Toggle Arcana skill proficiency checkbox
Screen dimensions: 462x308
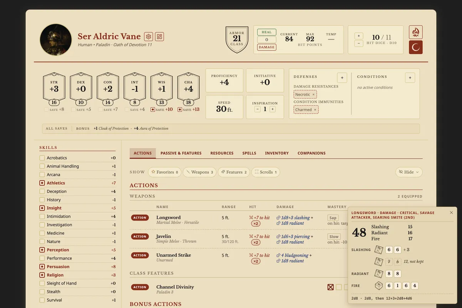(42, 174)
